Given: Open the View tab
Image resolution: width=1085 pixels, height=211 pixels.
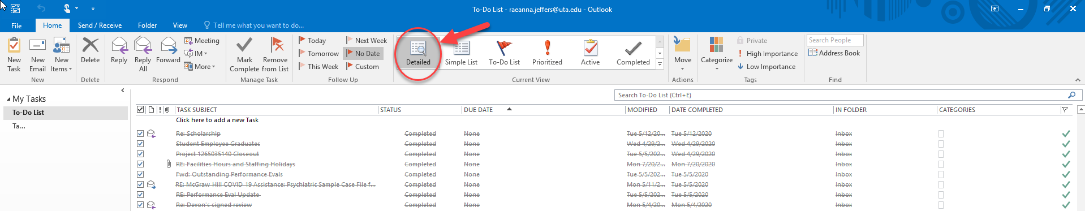Looking at the screenshot, I should [x=180, y=25].
